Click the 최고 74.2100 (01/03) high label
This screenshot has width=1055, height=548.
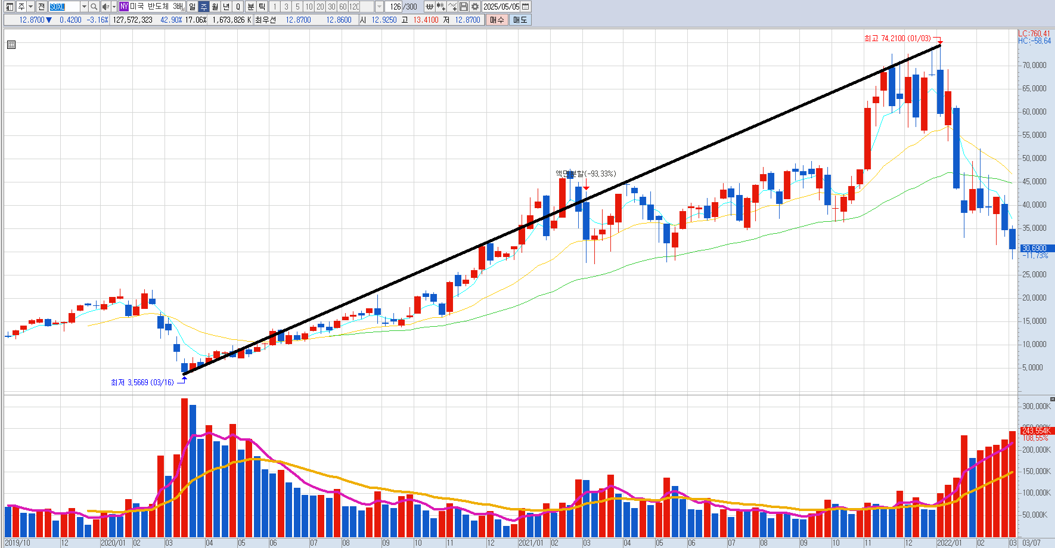pyautogui.click(x=898, y=38)
